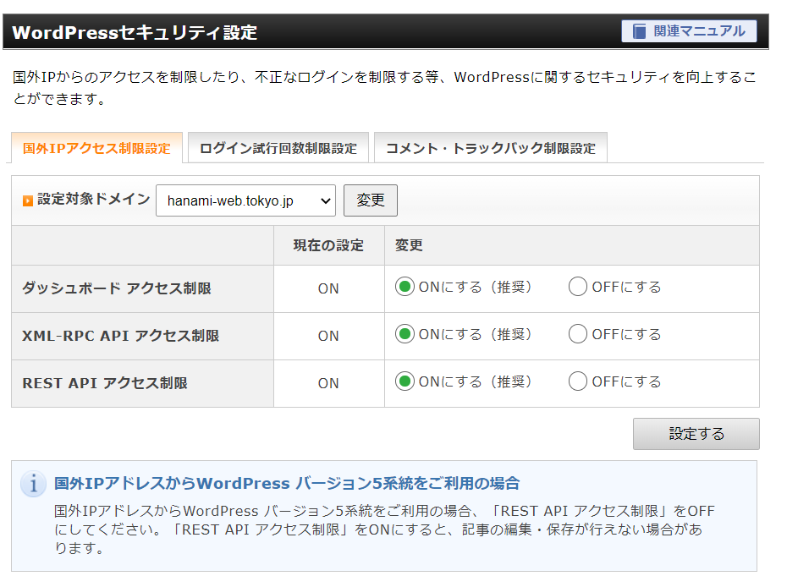
Task: Click the 国外IPアドレスからWordPress バージョン5系統 notice heading
Action: coord(287,483)
